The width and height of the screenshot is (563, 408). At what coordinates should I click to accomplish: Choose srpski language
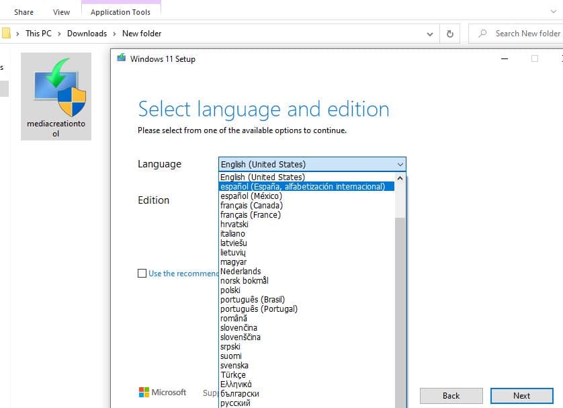[x=306, y=347]
